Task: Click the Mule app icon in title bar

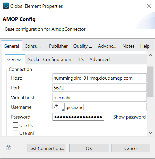Action: (6, 6)
